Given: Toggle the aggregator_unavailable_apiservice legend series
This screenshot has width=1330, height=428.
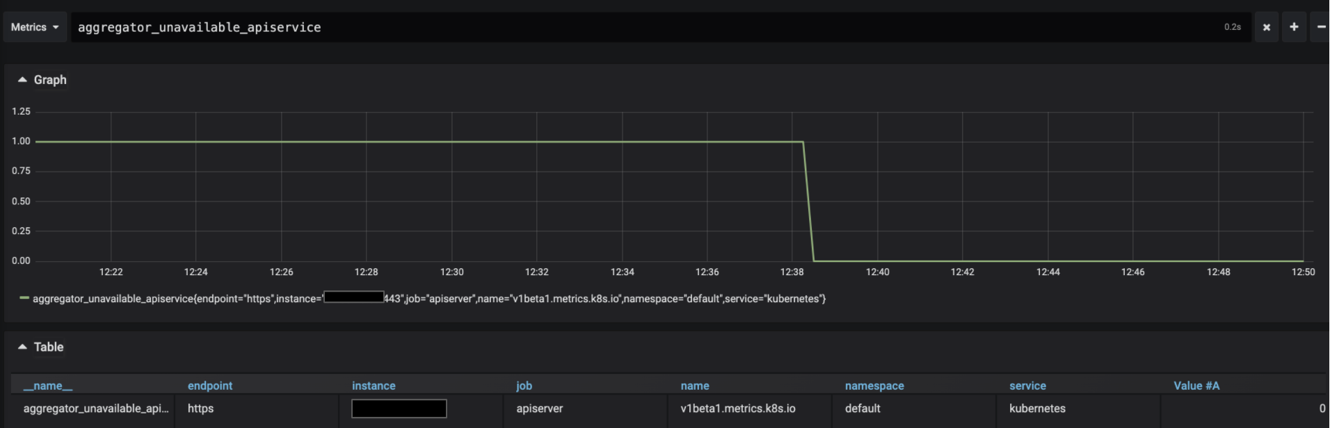Looking at the screenshot, I should pos(429,299).
